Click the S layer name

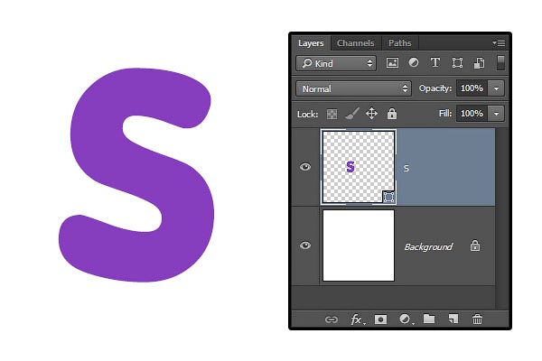click(406, 169)
